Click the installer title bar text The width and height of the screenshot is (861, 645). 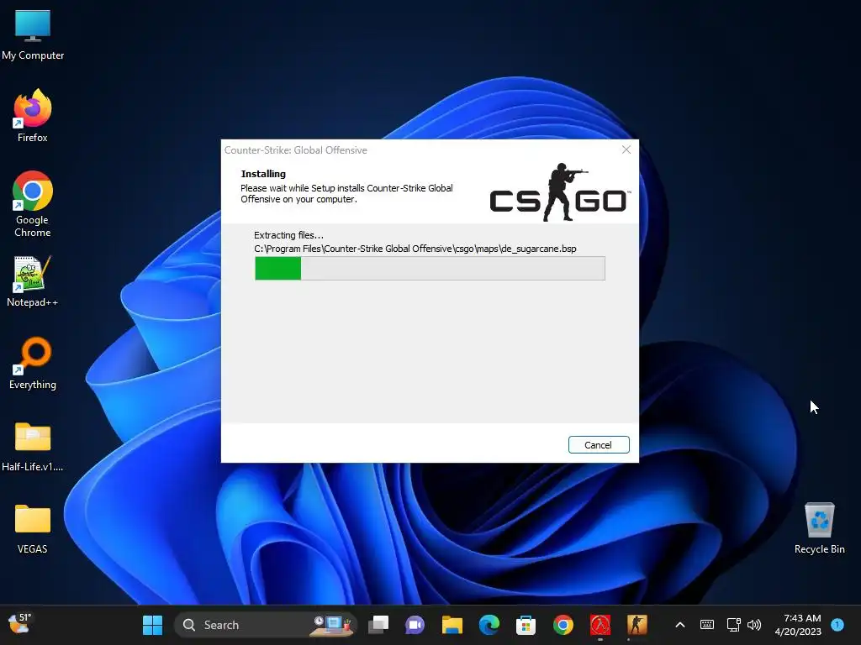(295, 150)
